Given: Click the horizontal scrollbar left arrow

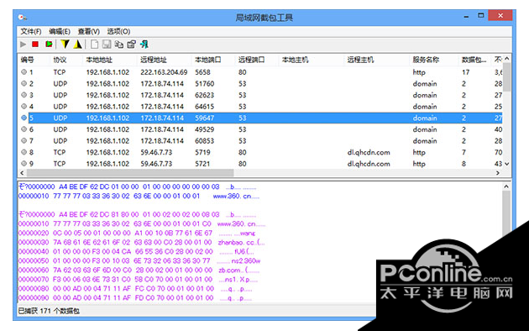Looking at the screenshot, I should tap(23, 173).
